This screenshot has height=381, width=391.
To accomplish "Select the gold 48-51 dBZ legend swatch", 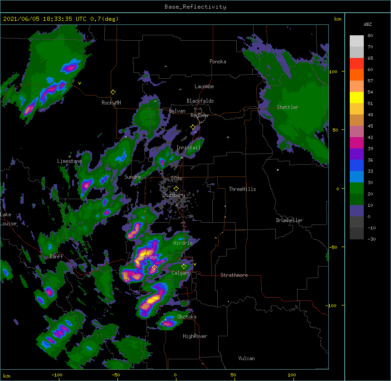I will coord(357,109).
